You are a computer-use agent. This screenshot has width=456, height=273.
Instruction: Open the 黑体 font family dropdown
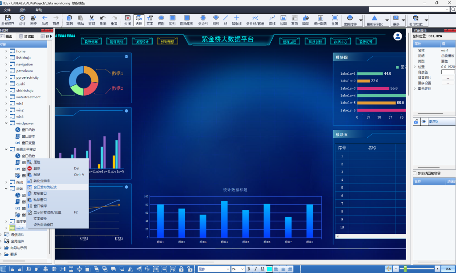[x=228, y=269]
